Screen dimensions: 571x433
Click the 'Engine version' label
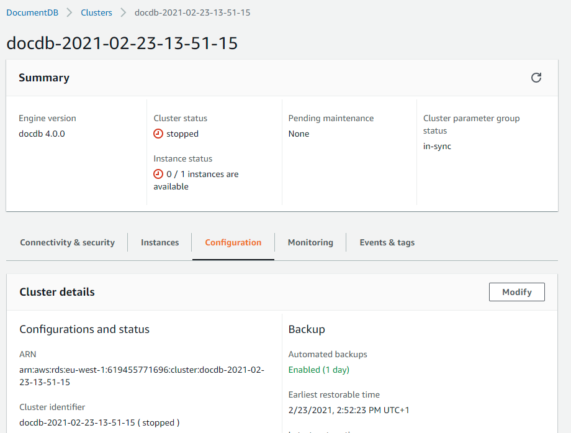47,118
